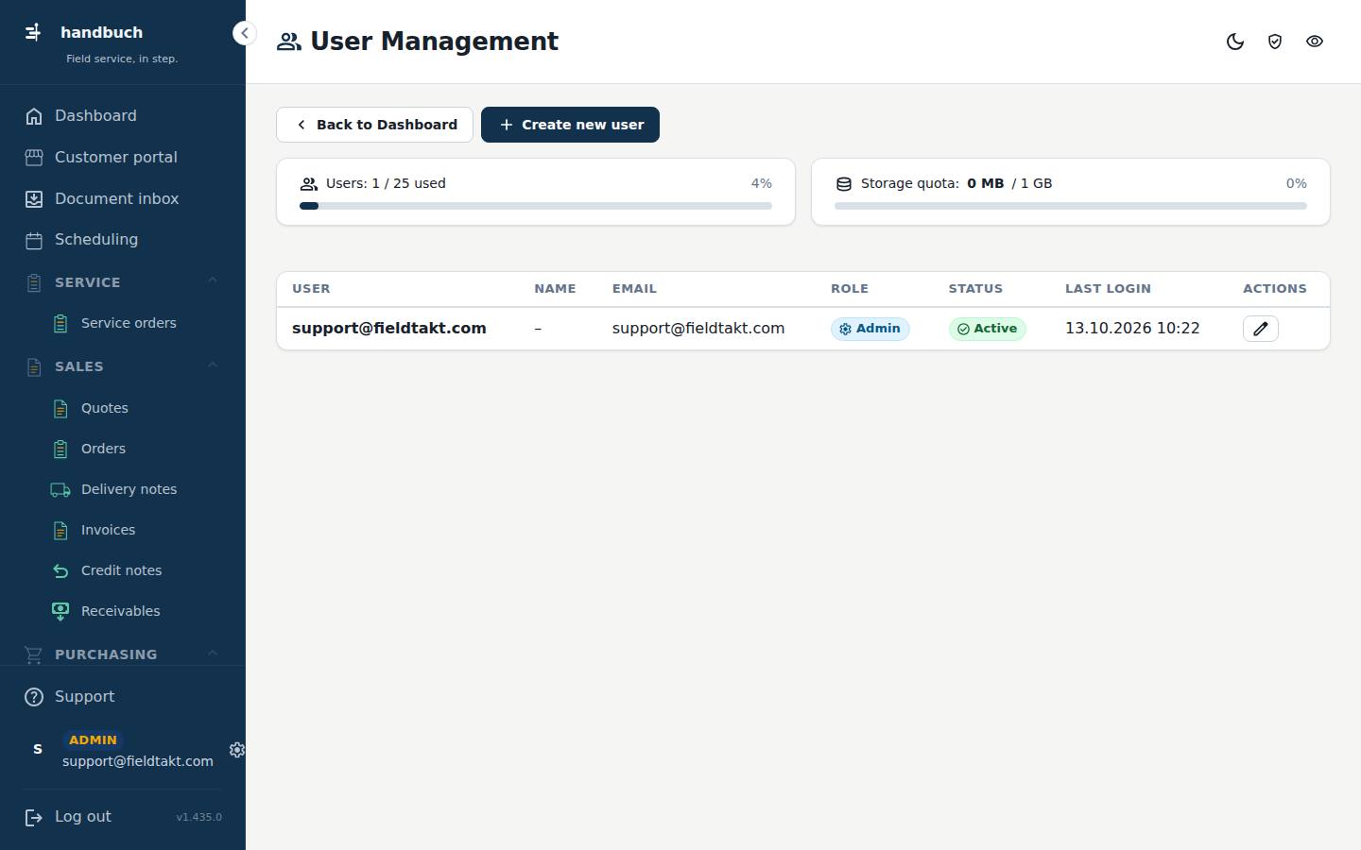The height and width of the screenshot is (850, 1361).
Task: Open Support help page
Action: 123,697
